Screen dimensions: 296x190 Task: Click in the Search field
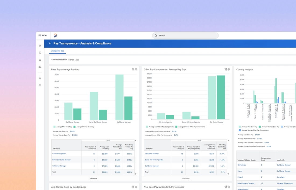pos(185,35)
